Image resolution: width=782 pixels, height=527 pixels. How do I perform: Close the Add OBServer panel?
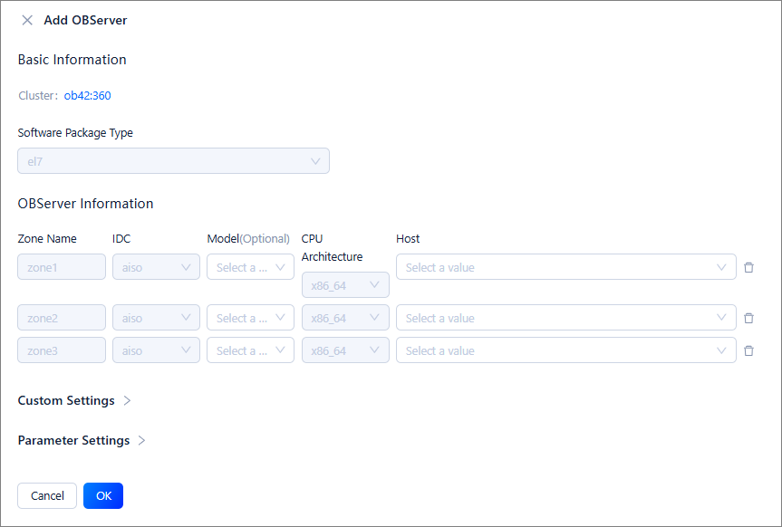point(27,20)
